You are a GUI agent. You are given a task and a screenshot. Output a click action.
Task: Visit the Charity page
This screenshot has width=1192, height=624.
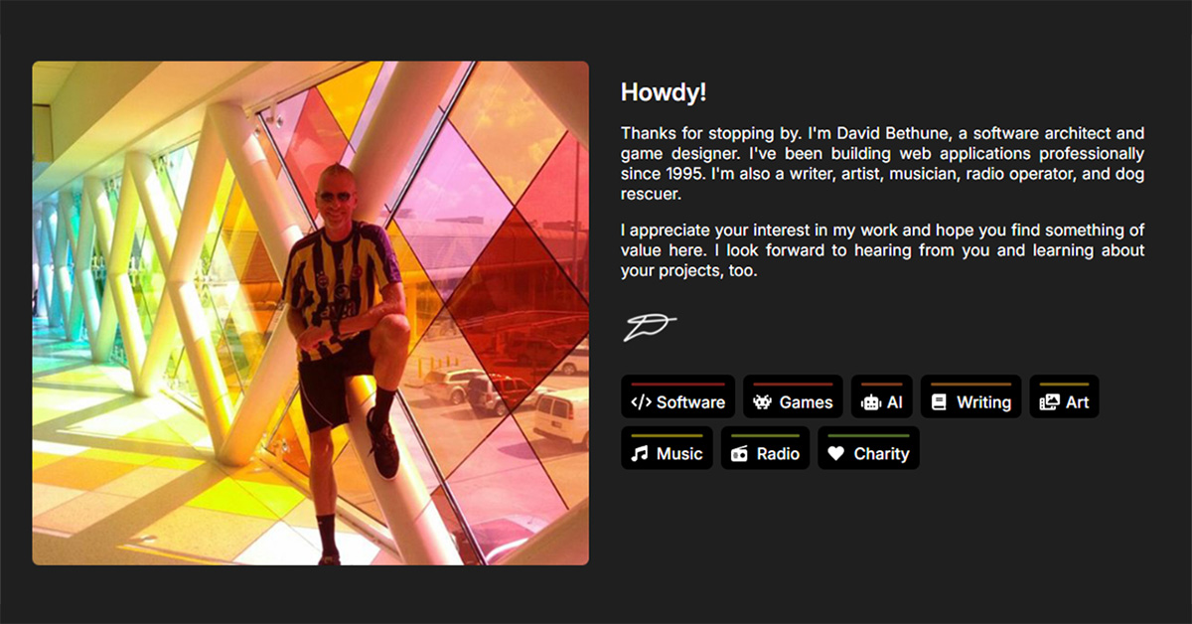868,448
